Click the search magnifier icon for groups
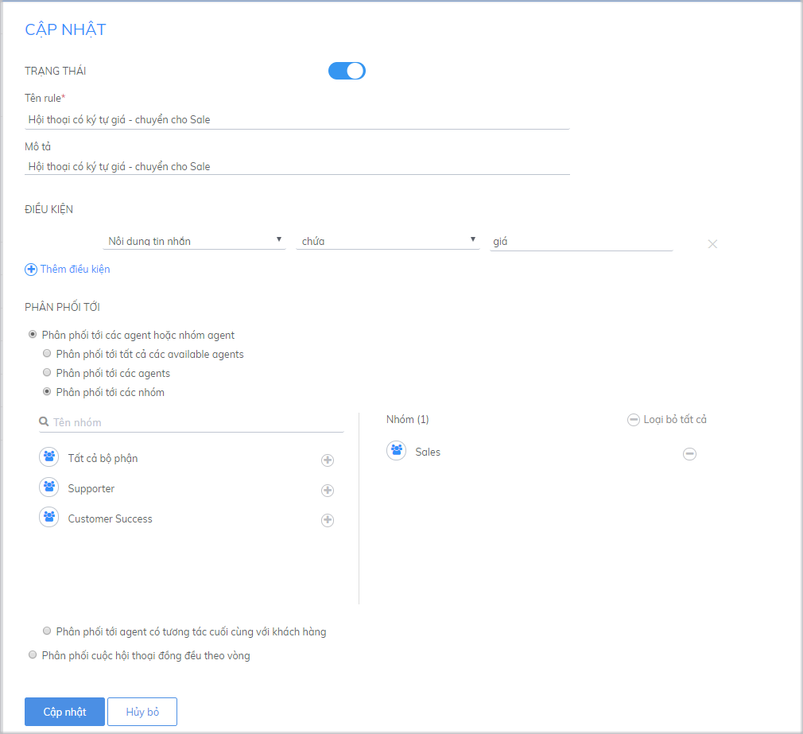 45,422
